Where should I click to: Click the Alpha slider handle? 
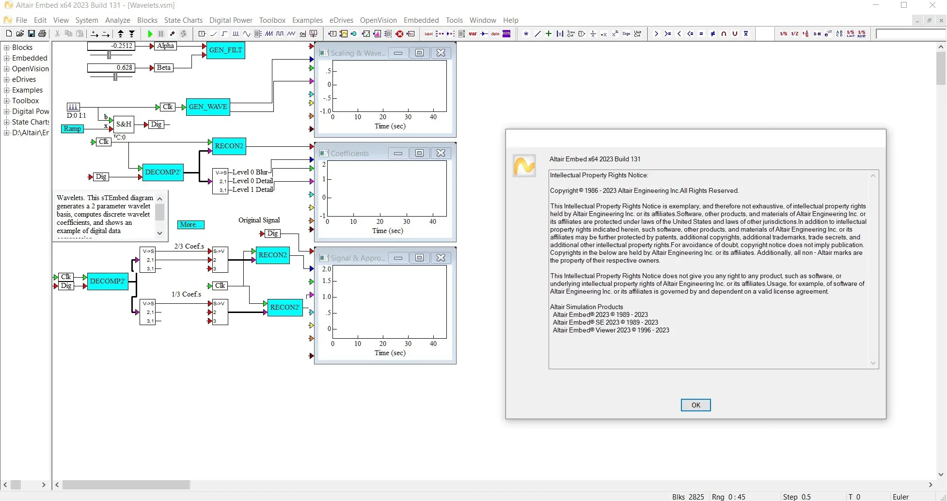point(109,55)
